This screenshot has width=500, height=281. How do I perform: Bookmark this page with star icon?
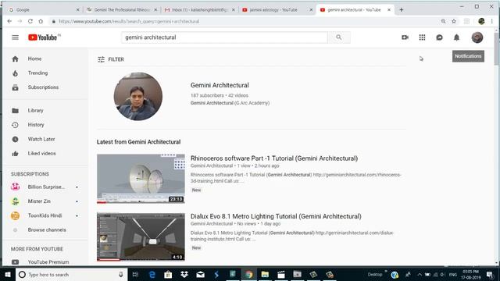(x=454, y=21)
